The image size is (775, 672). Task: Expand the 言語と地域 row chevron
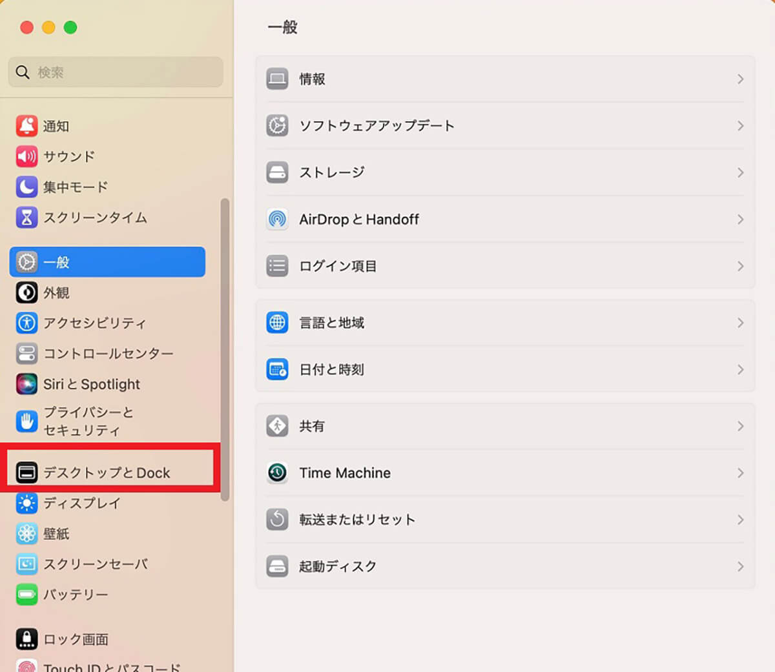[x=740, y=322]
